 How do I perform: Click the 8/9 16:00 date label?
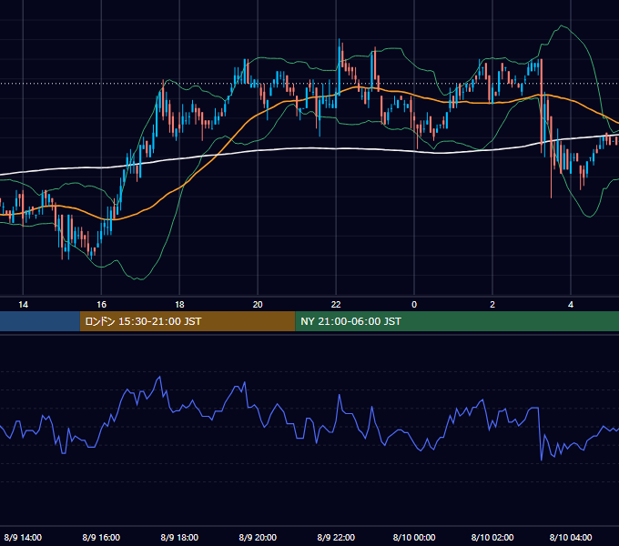(x=101, y=537)
